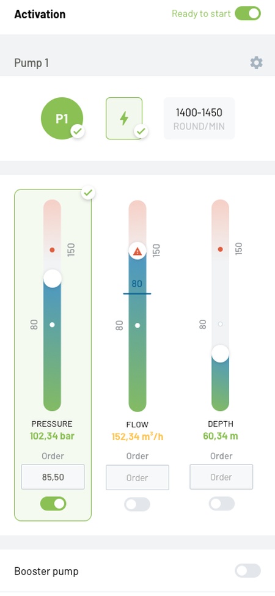Viewport: 275px width, 596px height.
Task: Click the flow warning triangle icon
Action: pyautogui.click(x=137, y=251)
